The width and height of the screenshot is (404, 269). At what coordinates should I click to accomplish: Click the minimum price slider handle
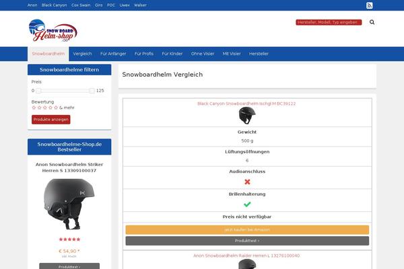coord(38,91)
